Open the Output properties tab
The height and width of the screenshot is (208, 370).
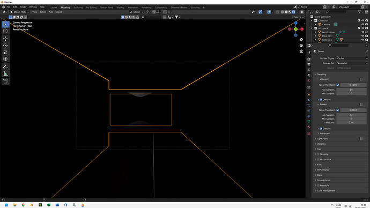click(x=309, y=64)
